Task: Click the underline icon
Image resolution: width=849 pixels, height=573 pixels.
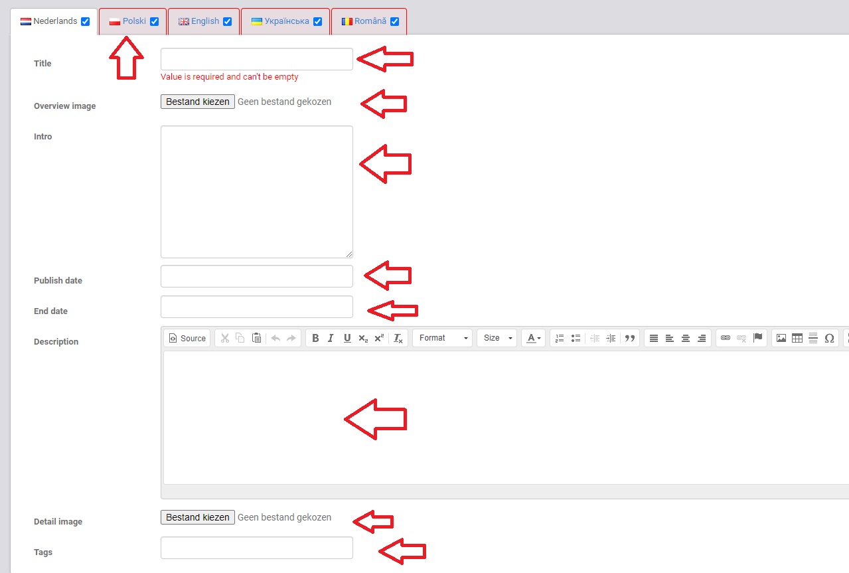Action: (x=347, y=338)
